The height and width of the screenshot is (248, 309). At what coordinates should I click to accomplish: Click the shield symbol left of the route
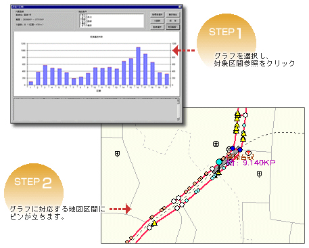coord(117,154)
